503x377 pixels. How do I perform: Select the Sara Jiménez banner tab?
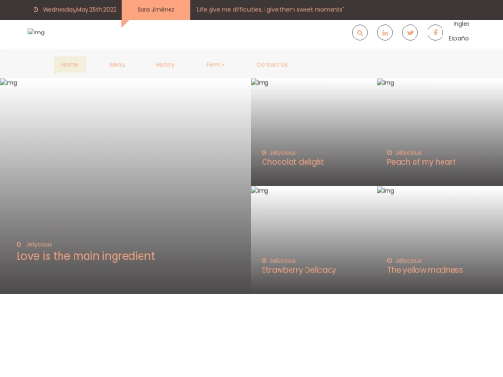click(156, 10)
